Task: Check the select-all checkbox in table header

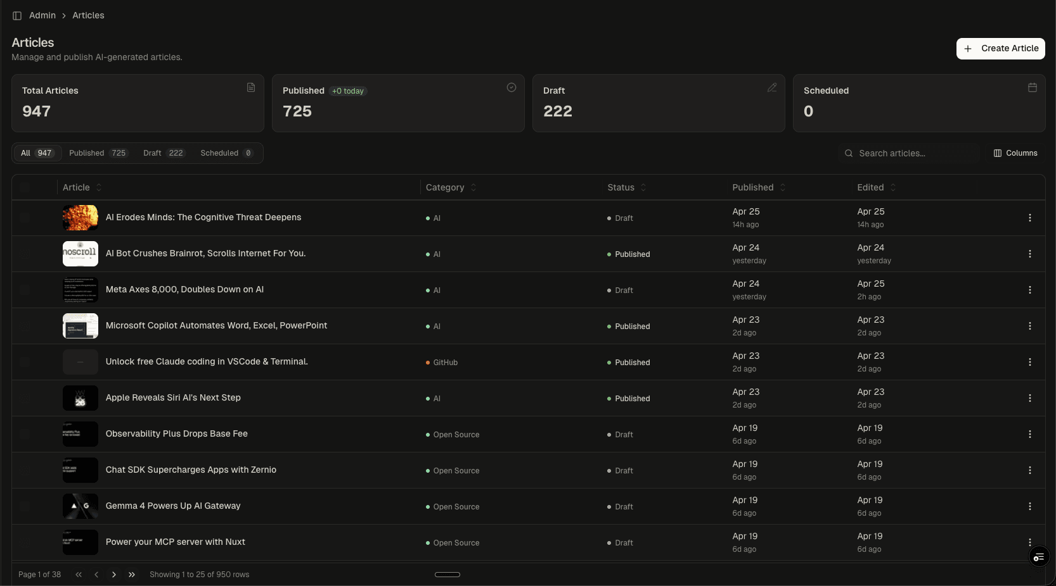Action: (x=25, y=187)
